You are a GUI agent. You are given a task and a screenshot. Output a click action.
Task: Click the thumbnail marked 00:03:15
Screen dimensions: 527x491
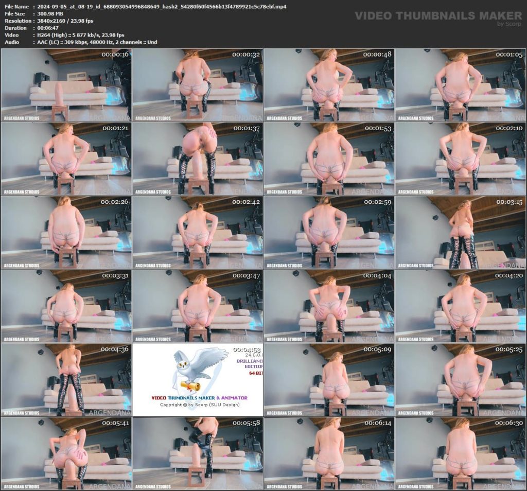point(461,232)
